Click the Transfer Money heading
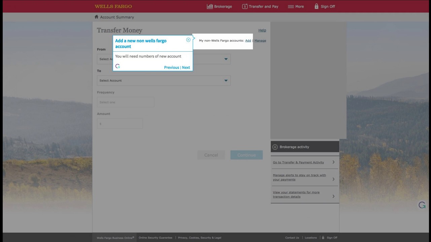This screenshot has width=431, height=242. pyautogui.click(x=120, y=31)
